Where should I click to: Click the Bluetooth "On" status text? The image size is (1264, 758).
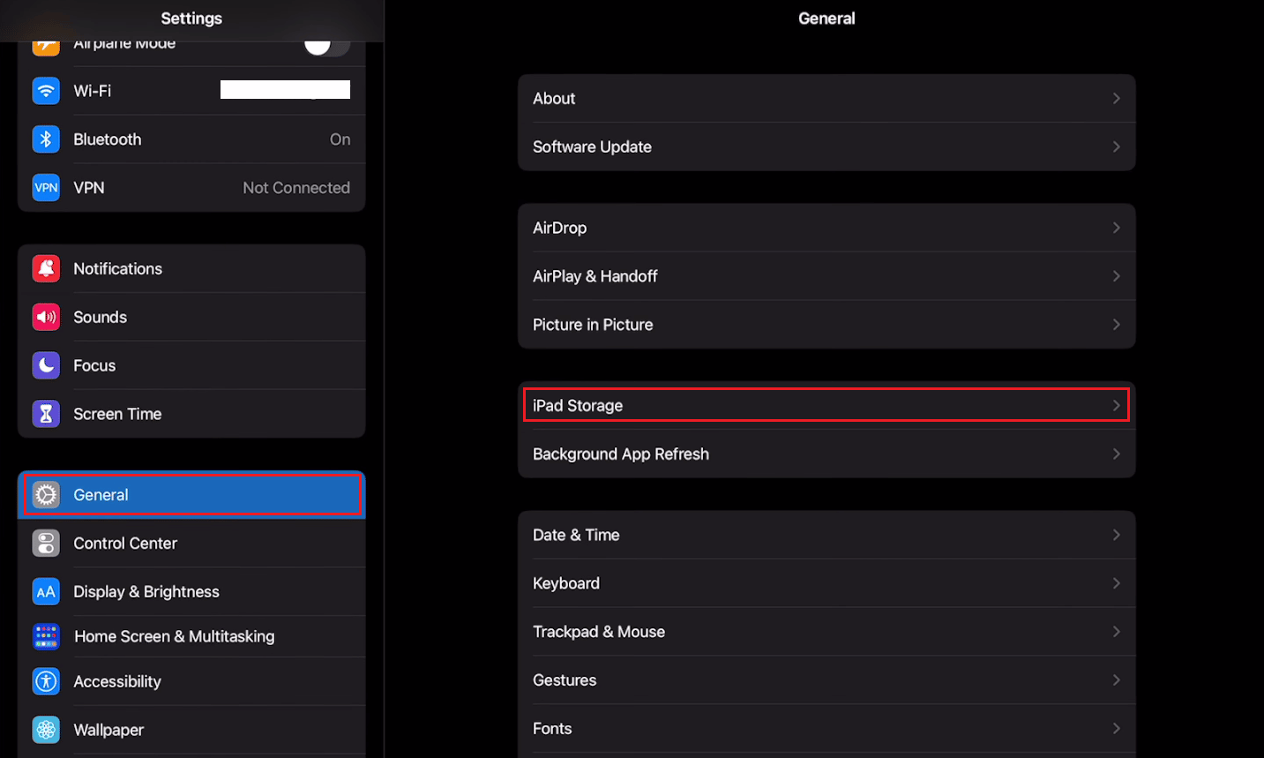tap(340, 139)
